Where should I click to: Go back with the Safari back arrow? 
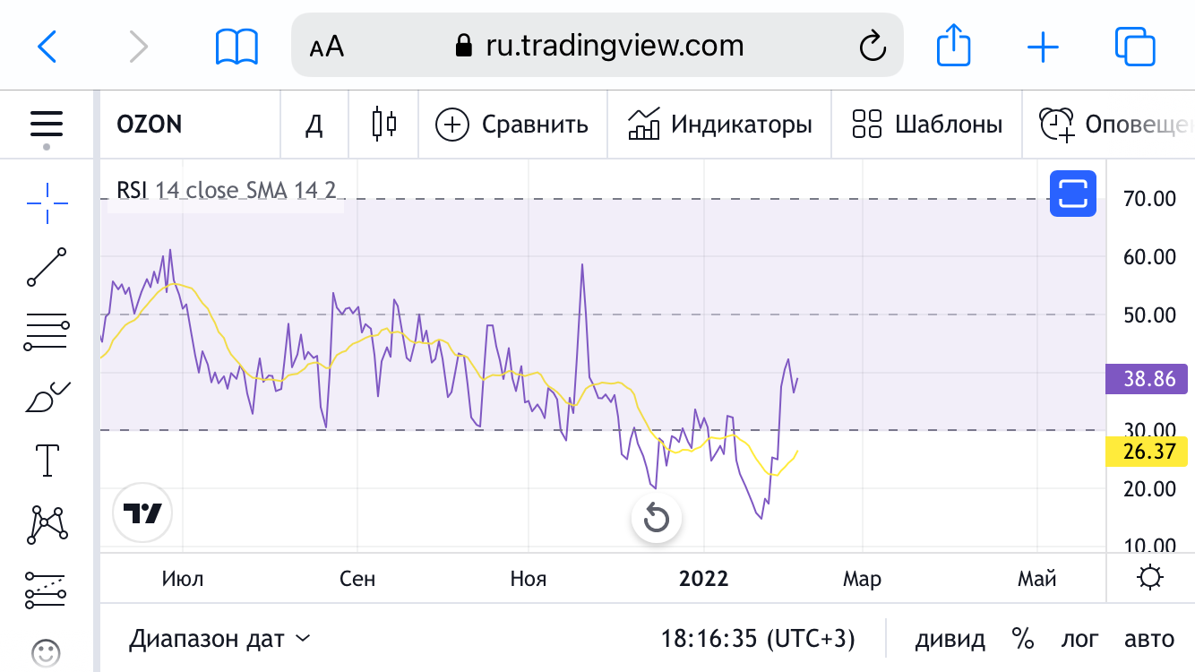(x=47, y=46)
